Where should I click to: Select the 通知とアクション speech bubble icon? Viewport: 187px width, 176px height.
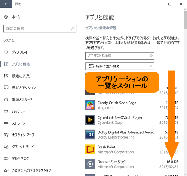(6, 88)
